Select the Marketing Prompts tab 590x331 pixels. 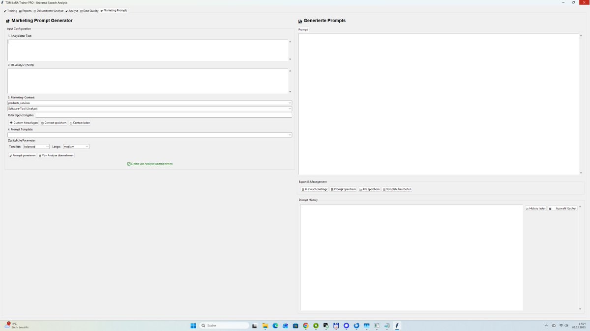[x=114, y=10]
